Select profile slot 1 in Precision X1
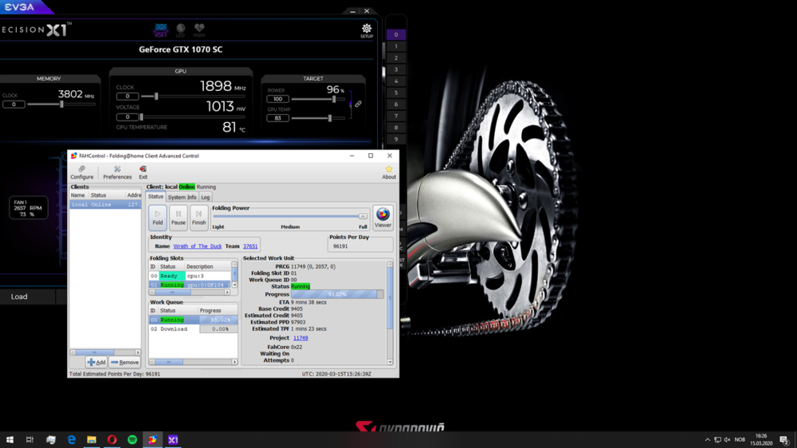This screenshot has height=448, width=797. click(x=396, y=46)
